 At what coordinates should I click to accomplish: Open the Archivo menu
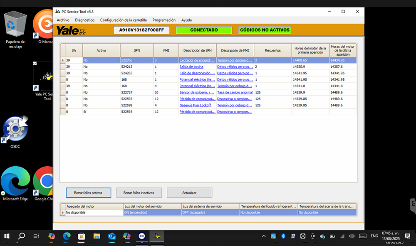[63, 20]
